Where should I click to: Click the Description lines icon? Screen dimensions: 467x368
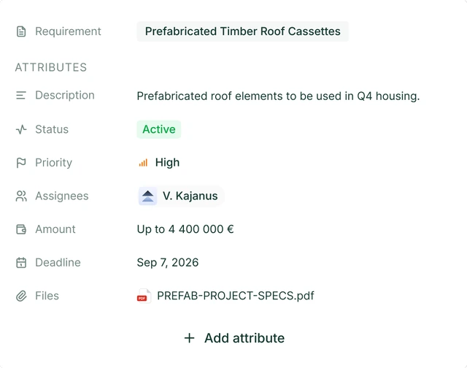[21, 96]
